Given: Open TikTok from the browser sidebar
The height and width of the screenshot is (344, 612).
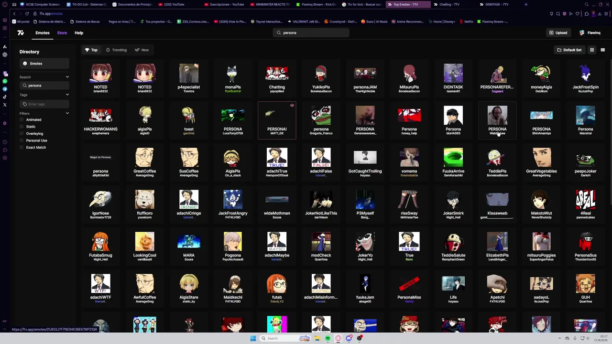Looking at the screenshot, I should coord(5,97).
